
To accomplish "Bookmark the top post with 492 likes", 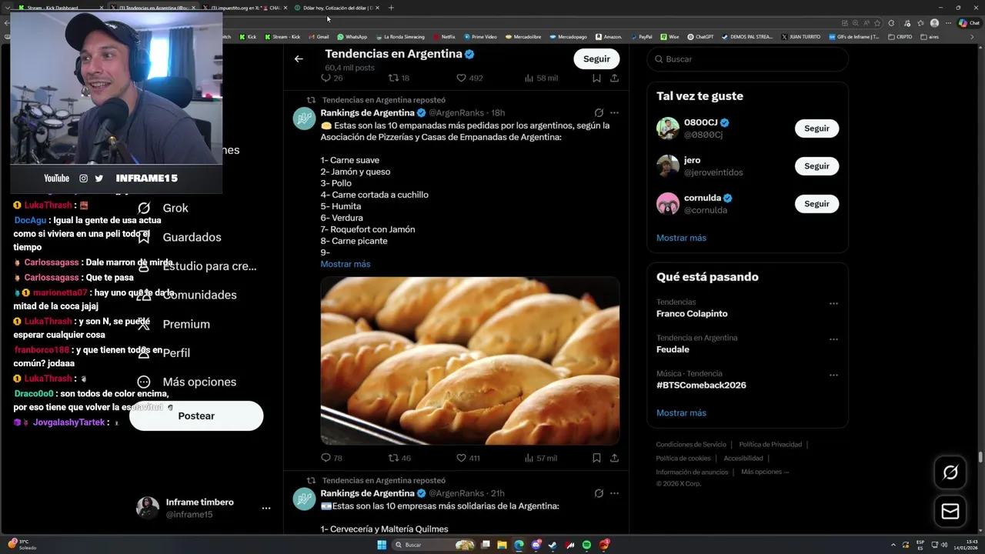I will [x=596, y=78].
